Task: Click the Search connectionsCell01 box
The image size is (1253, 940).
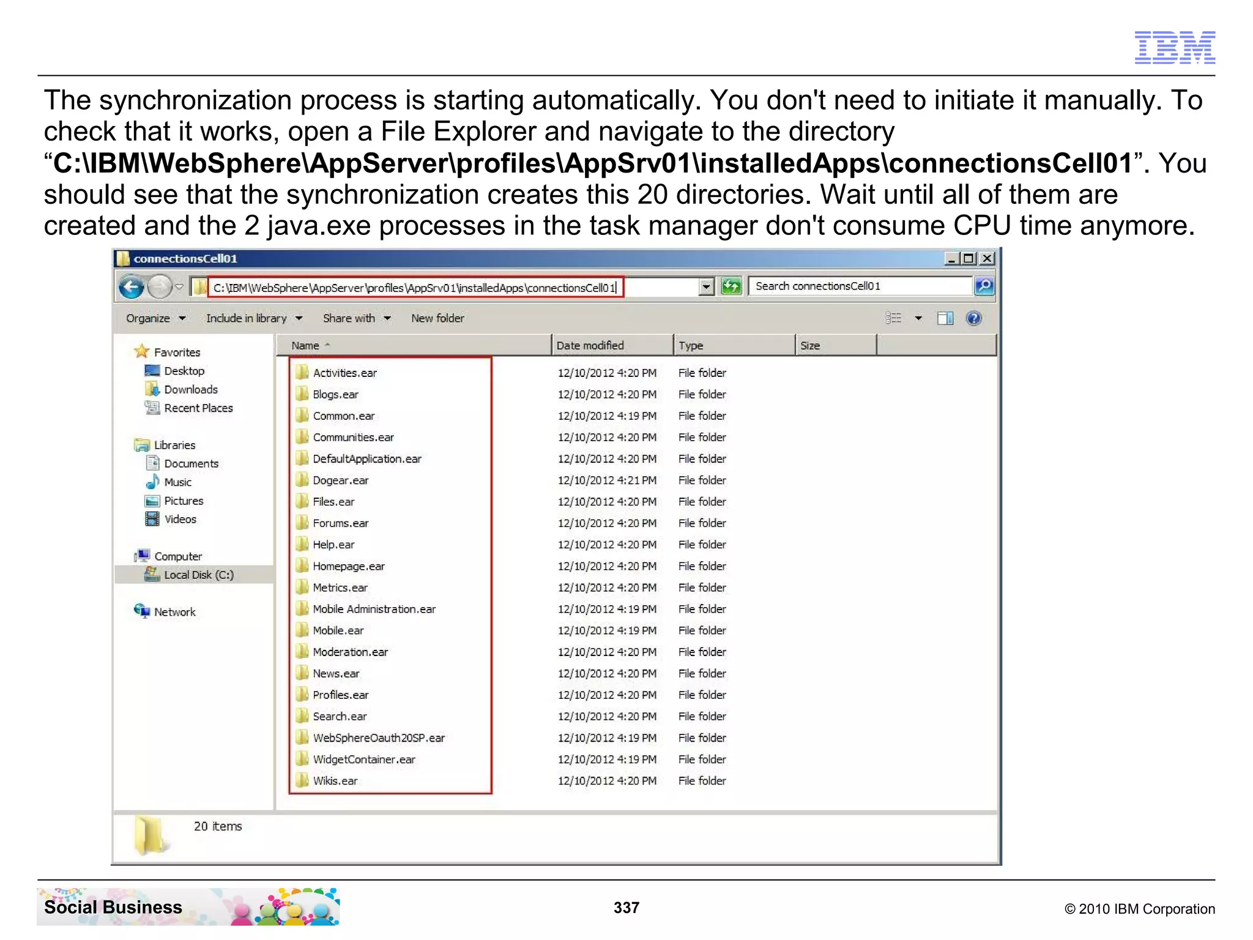Action: tap(861, 286)
